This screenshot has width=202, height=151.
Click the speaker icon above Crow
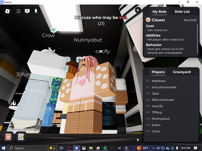coord(54,29)
